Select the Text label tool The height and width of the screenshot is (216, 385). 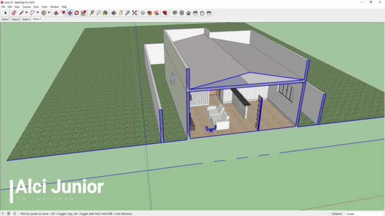tap(99, 13)
